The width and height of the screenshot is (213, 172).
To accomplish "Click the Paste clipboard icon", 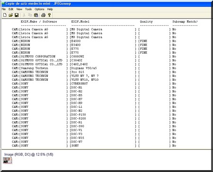I will point(36,15).
